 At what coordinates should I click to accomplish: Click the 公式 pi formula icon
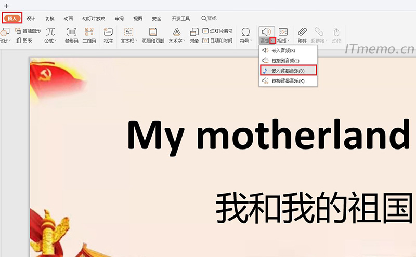[x=50, y=32]
